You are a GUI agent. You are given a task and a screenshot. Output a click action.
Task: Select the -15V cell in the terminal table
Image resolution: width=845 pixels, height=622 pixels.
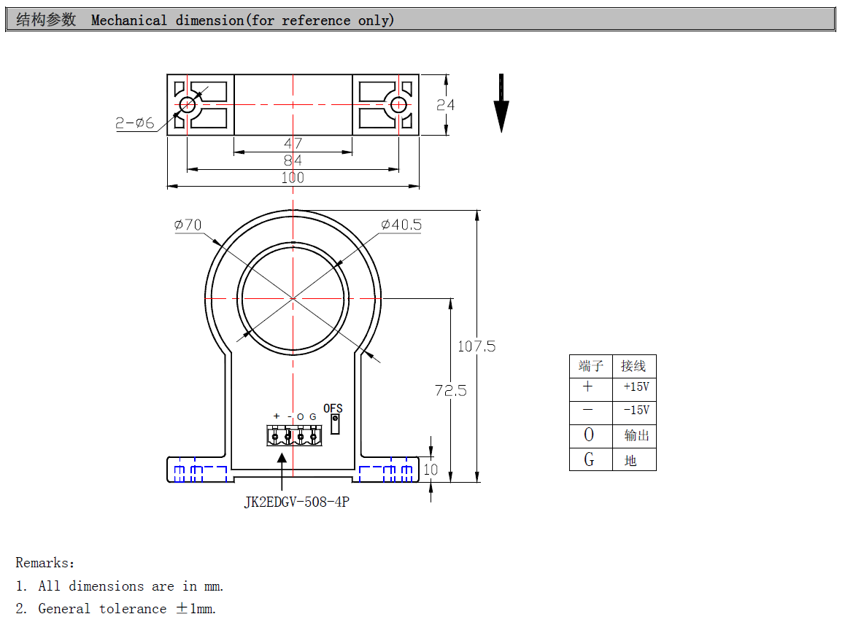[x=635, y=411]
